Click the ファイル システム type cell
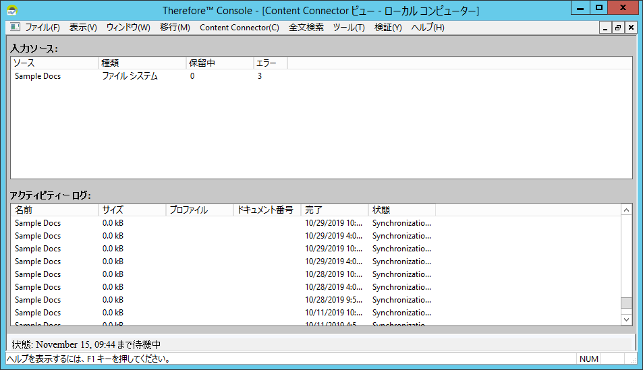 tap(130, 76)
